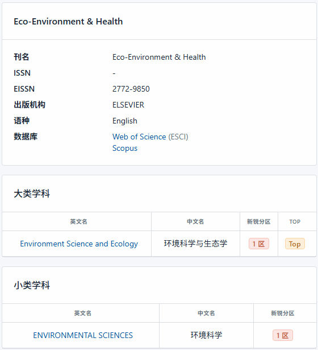The width and height of the screenshot is (318, 350).
Task: Click the EISSN value 2772-9850
Action: point(131,89)
